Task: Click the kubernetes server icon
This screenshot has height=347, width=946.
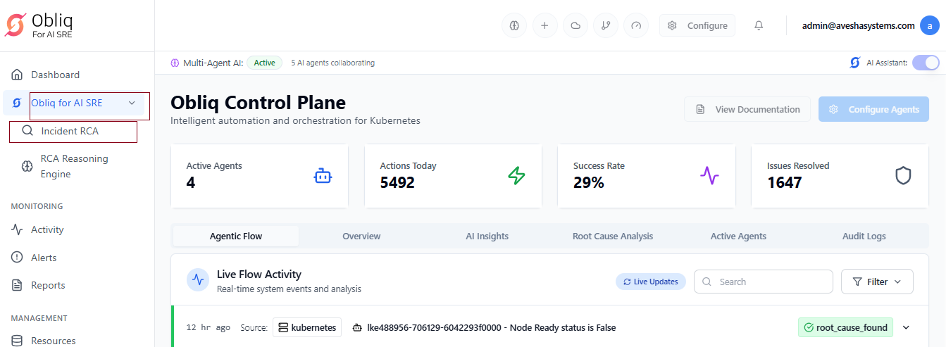Action: click(x=283, y=327)
